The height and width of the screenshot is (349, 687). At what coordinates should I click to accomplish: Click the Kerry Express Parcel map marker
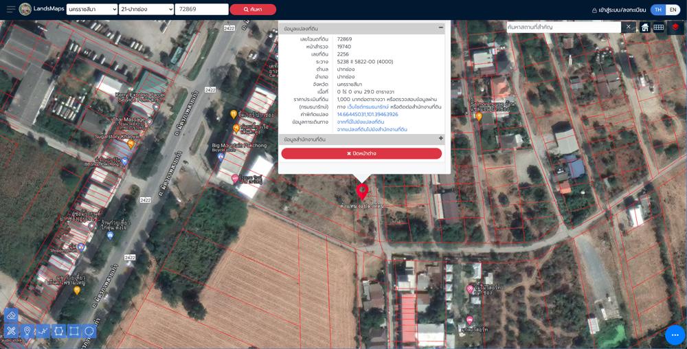tap(156, 107)
